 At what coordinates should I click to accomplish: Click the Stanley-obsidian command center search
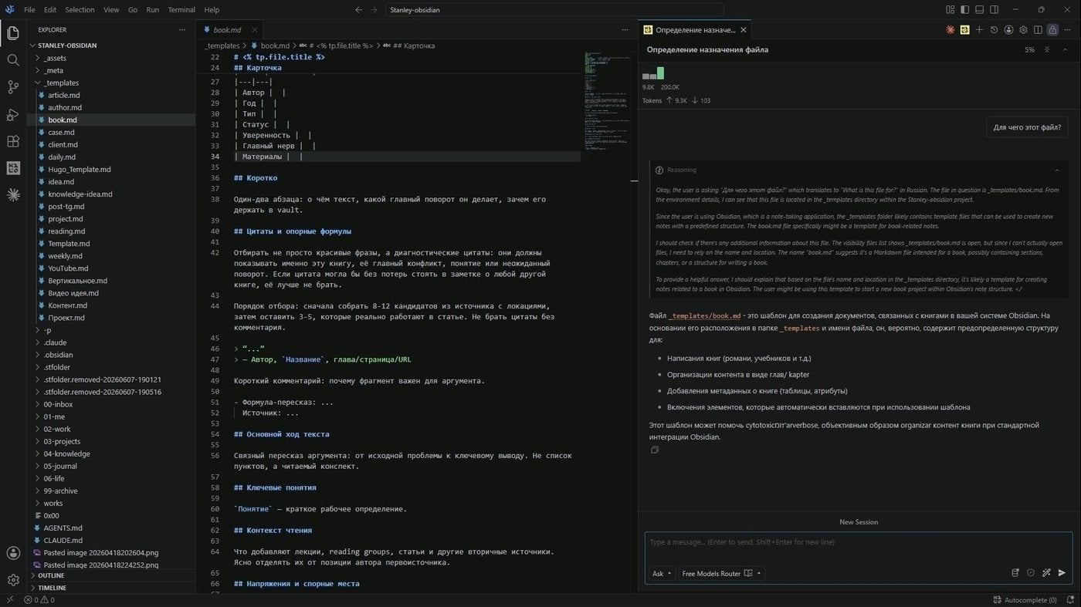554,10
